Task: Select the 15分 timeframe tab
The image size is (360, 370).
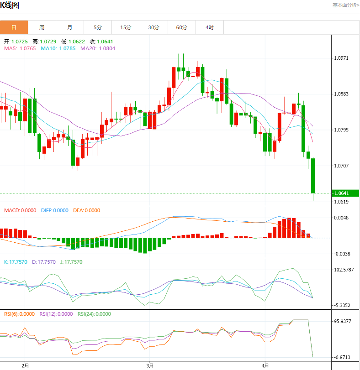Action: [x=126, y=27]
